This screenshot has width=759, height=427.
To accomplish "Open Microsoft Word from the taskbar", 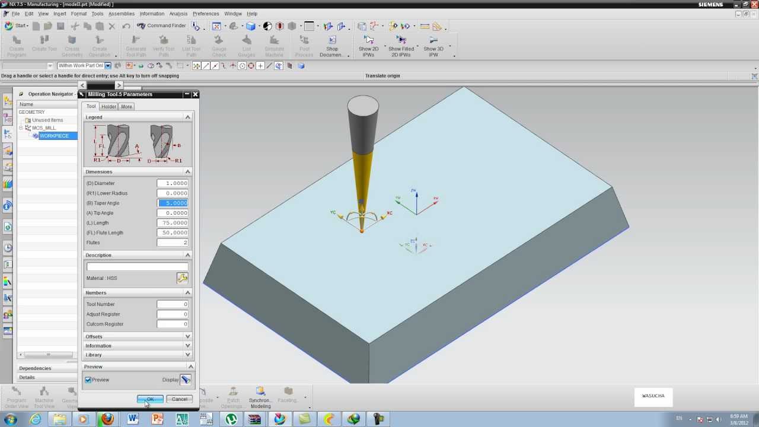I will [x=132, y=419].
